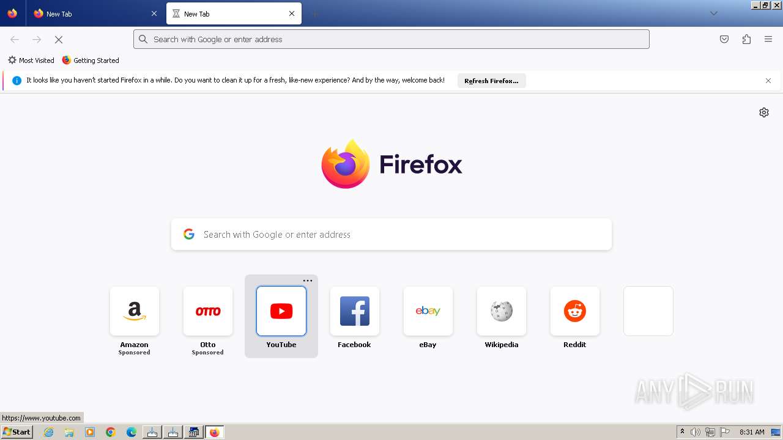
Task: Open second download installer taskbar item
Action: pyautogui.click(x=173, y=432)
